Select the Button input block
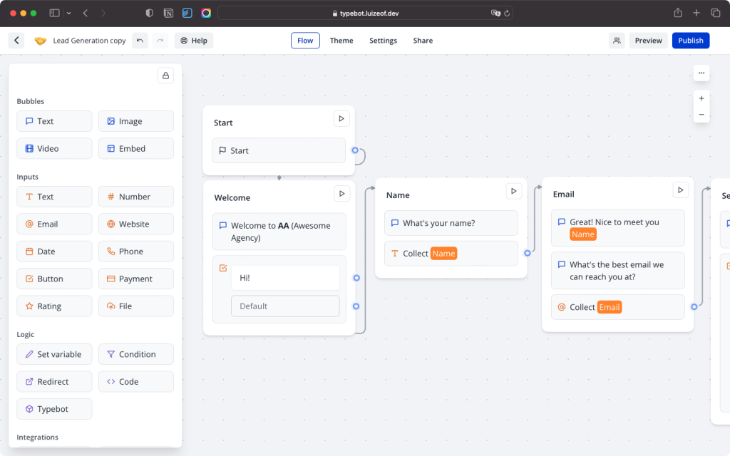 tap(54, 279)
